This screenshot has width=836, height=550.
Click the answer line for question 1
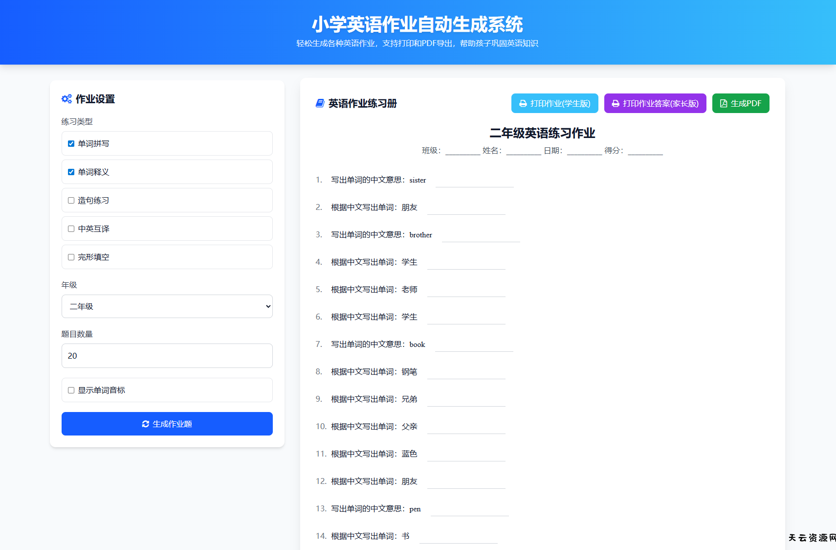click(x=474, y=183)
